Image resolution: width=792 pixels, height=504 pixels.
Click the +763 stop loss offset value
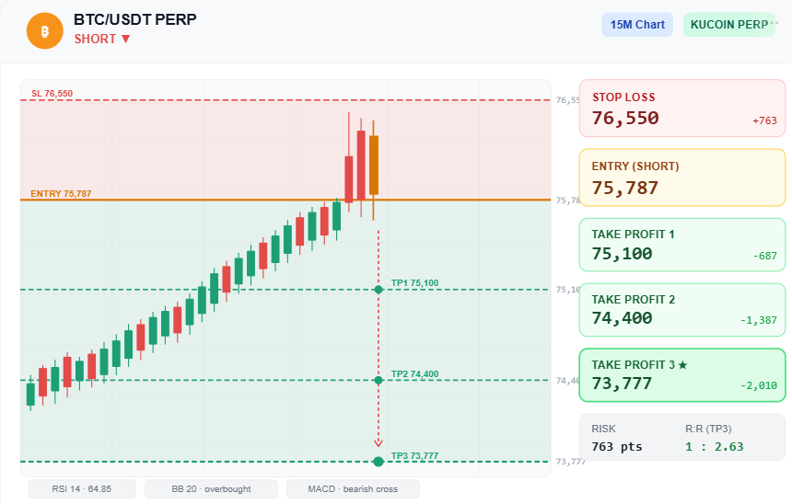[x=764, y=120]
